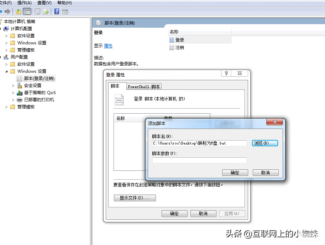Viewport: 325px width, 245px height.
Task: Click the 显示文件(S)... button
Action: click(135, 198)
